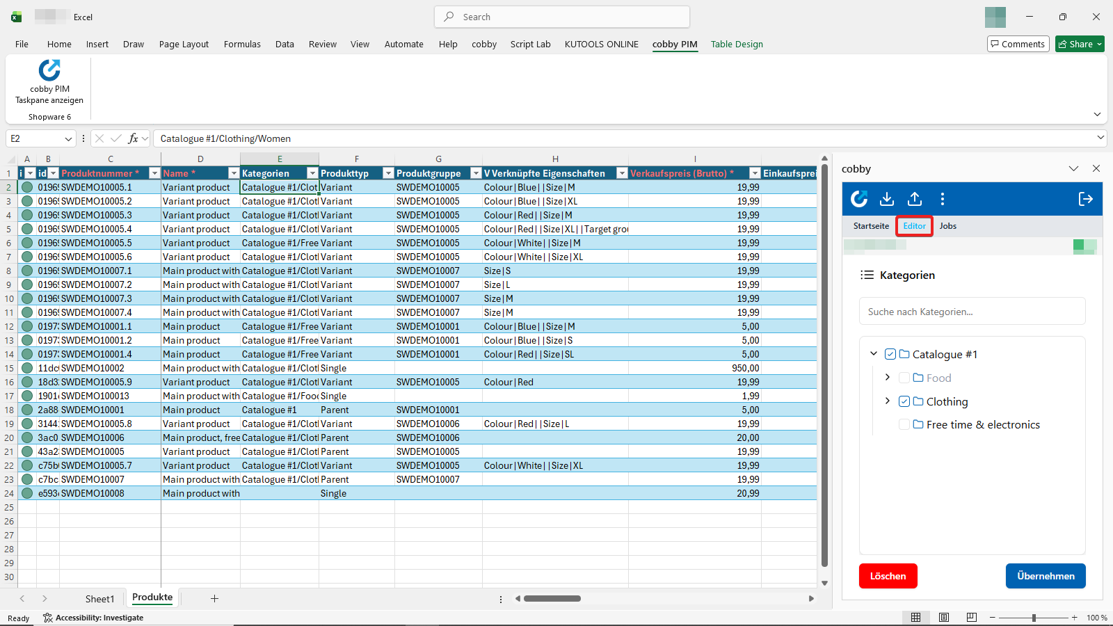Click the cobby upload data icon
The width and height of the screenshot is (1113, 626).
pos(914,199)
